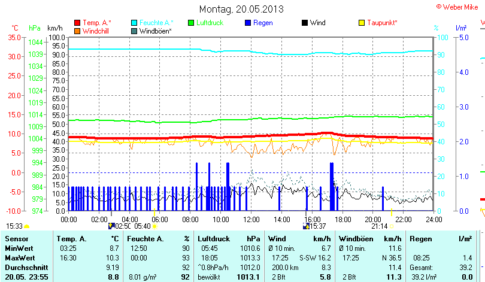Click the yellow Taupunkt legend square
This screenshot has height=282, width=485.
click(x=362, y=23)
